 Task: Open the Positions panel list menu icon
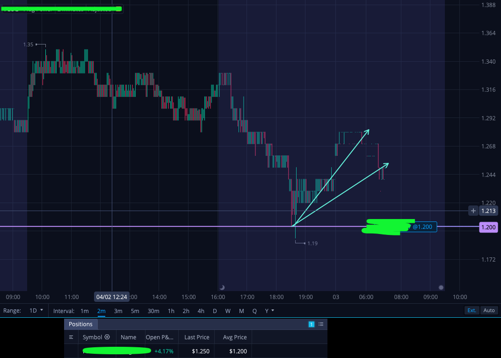click(321, 324)
